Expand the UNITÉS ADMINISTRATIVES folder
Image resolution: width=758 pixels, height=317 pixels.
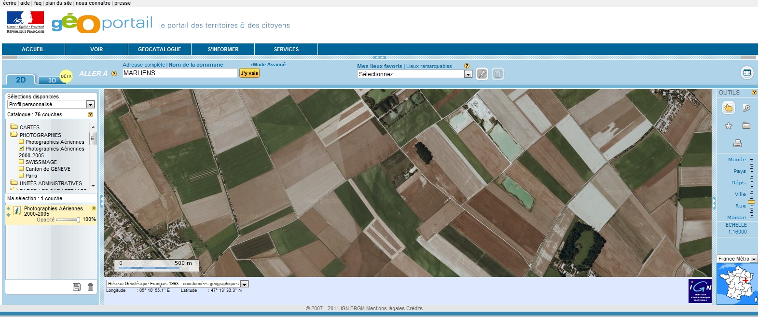[x=14, y=183]
